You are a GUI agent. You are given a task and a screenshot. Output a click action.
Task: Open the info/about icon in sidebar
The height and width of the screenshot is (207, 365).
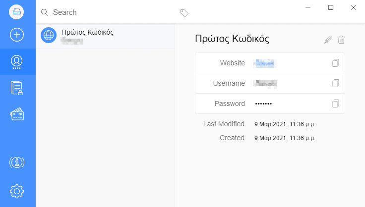click(x=17, y=162)
